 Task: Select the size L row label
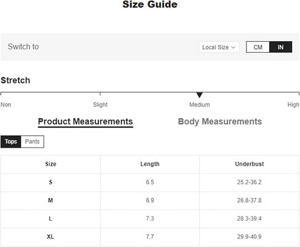click(x=50, y=219)
